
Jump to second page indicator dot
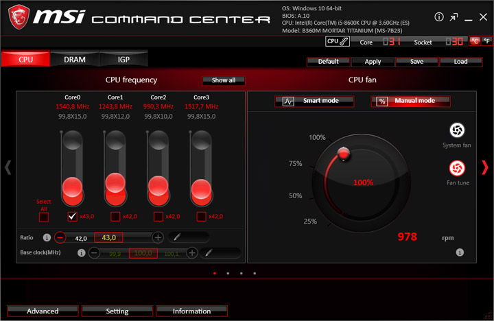[x=228, y=274]
